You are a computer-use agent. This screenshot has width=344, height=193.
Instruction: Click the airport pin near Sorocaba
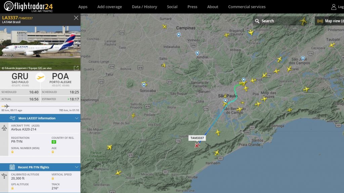coord(144,85)
